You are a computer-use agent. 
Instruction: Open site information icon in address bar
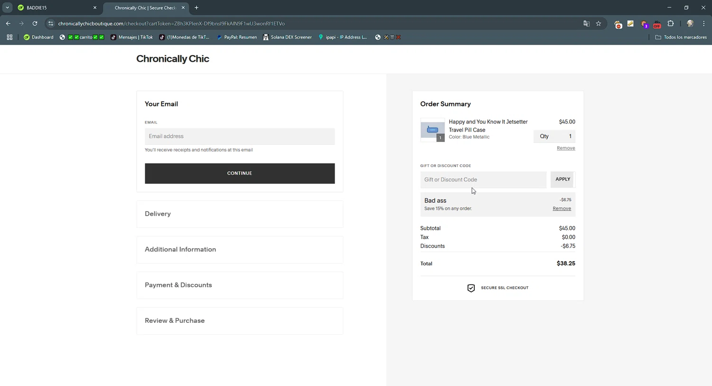51,23
